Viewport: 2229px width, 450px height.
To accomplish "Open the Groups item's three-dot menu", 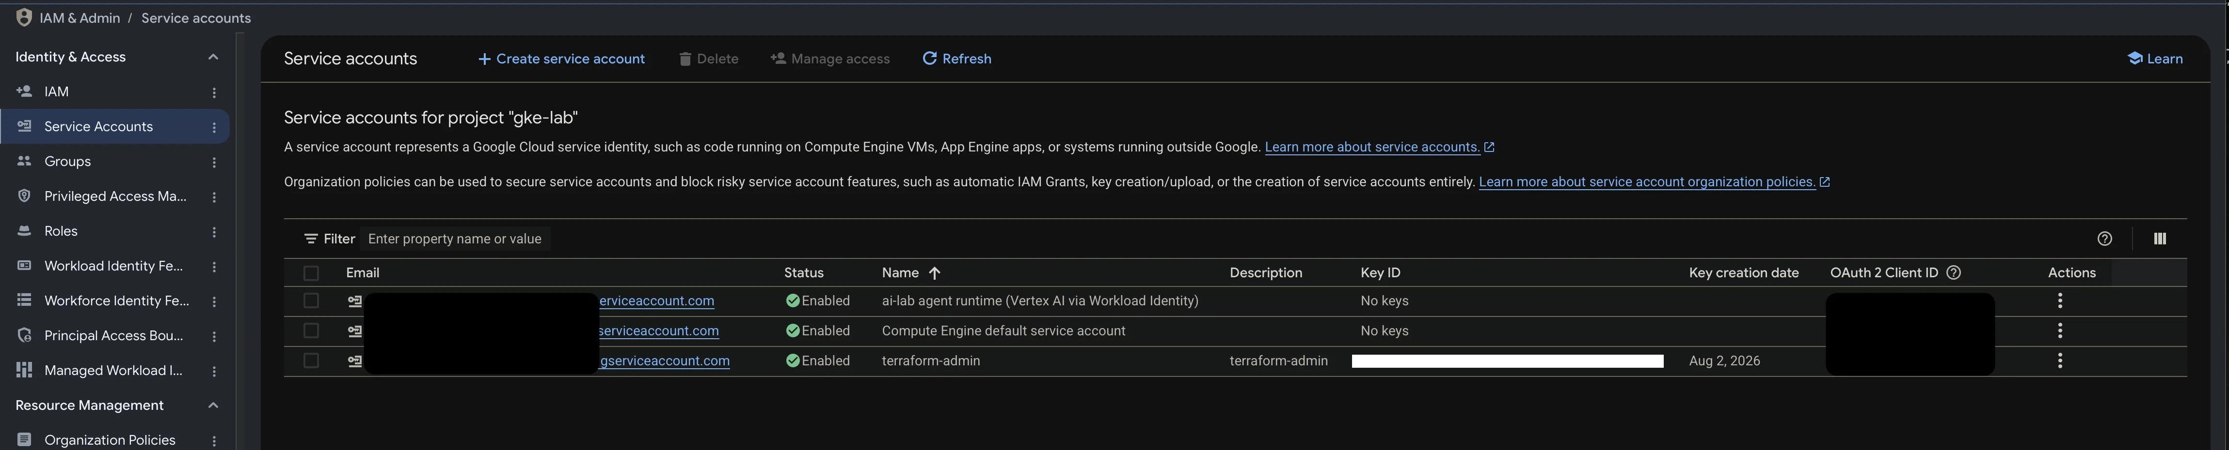I will (214, 163).
